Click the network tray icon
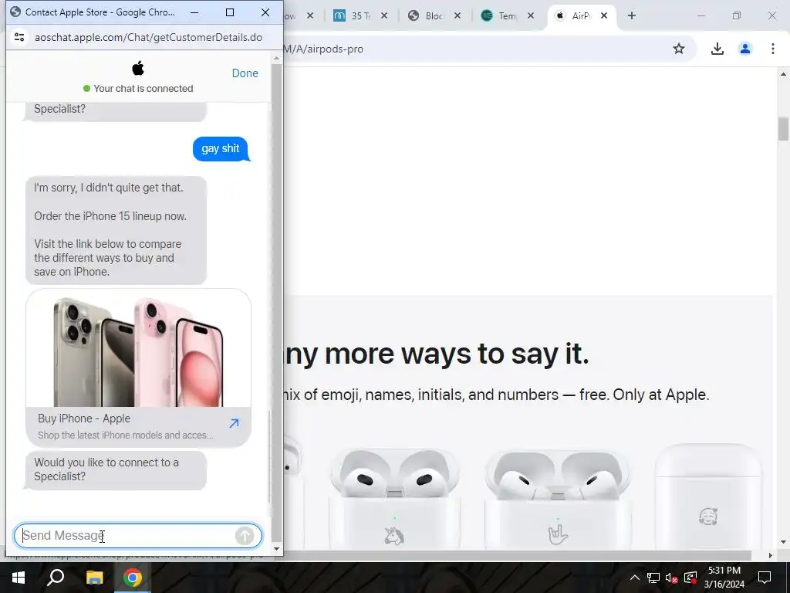 pos(653,578)
